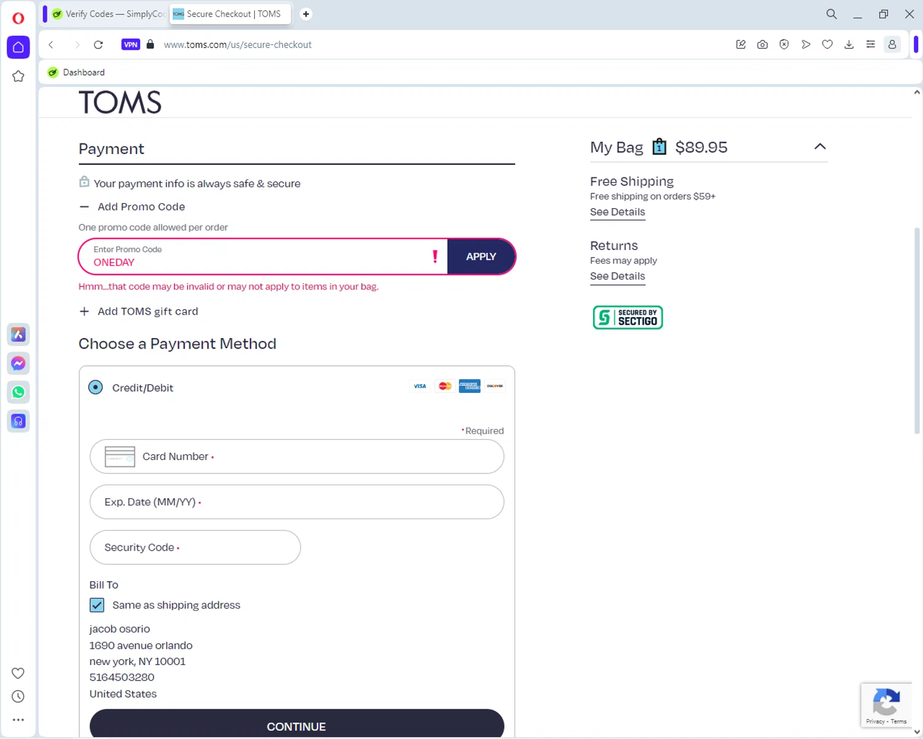The image size is (923, 739).
Task: Collapse My Bag with the chevron
Action: point(820,147)
